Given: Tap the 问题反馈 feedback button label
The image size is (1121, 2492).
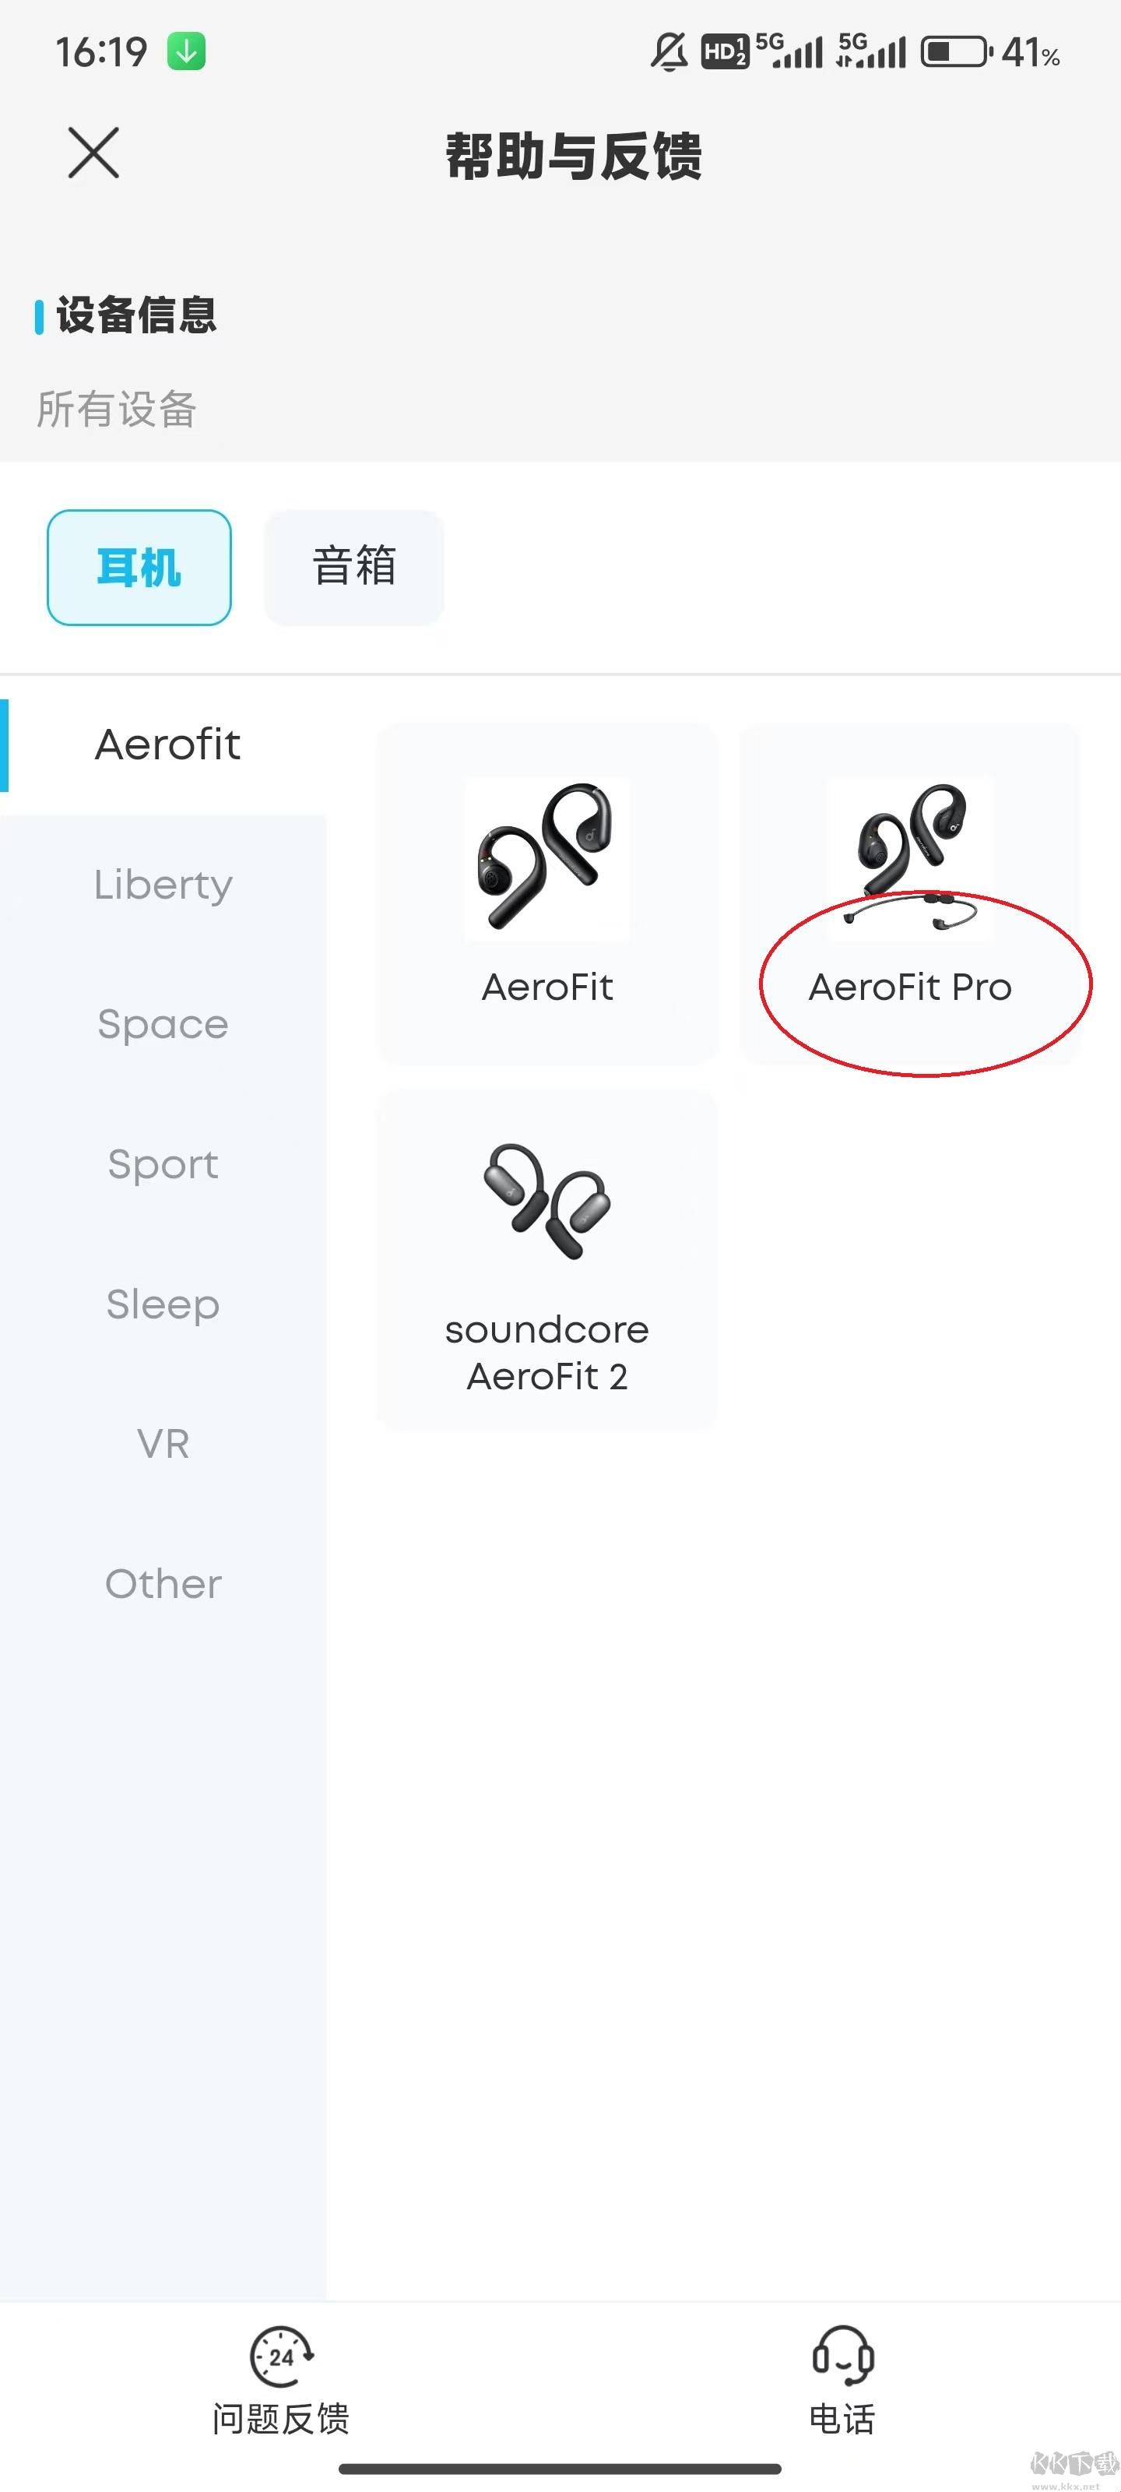Looking at the screenshot, I should coord(280,2419).
